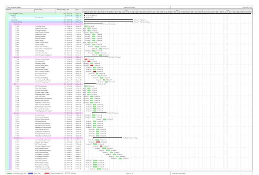This screenshot has width=259, height=175.
Task: Click the Final Structural Package activity name
Action: [x=42, y=78]
